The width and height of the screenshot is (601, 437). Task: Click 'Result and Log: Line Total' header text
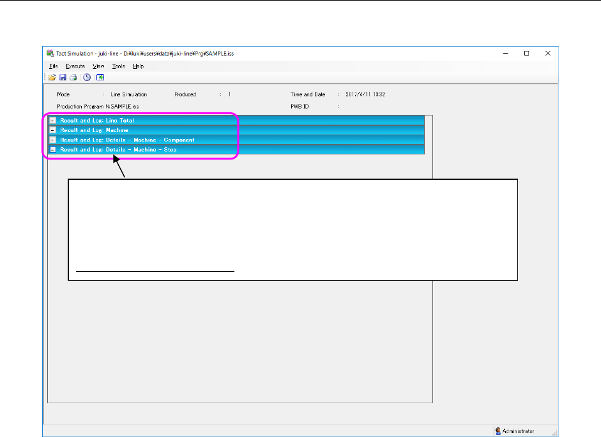click(x=97, y=121)
